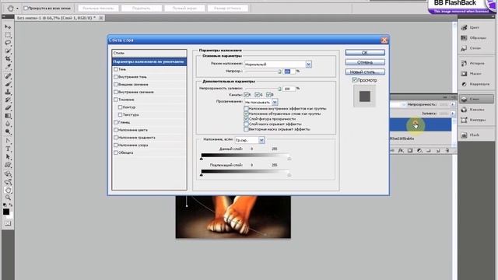The image size is (498, 280).
Task: Open the Маски (Masks) panel icon
Action: (464, 74)
